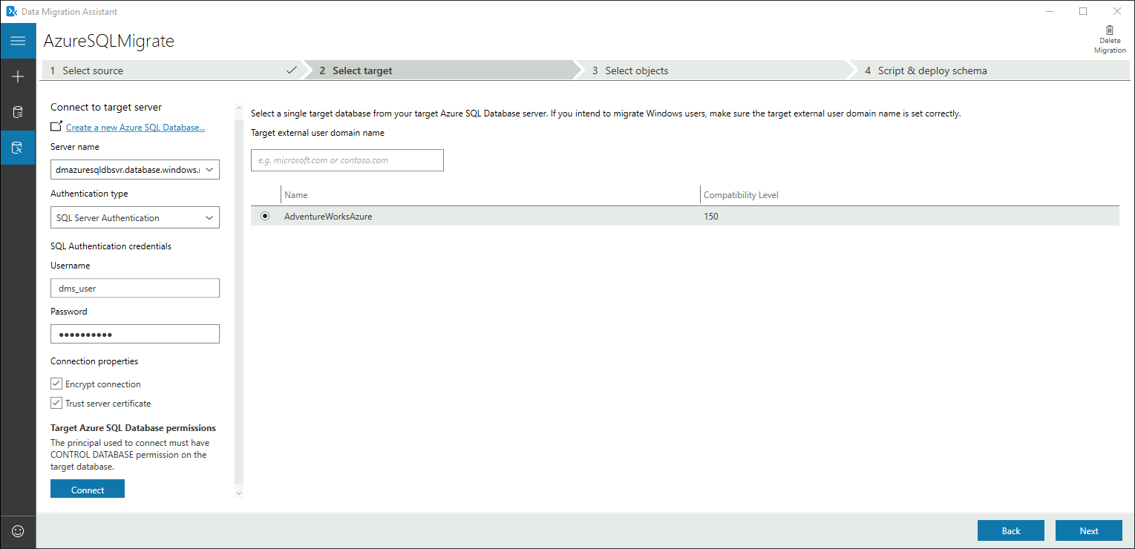Click the Name column header
1135x549 pixels.
296,195
